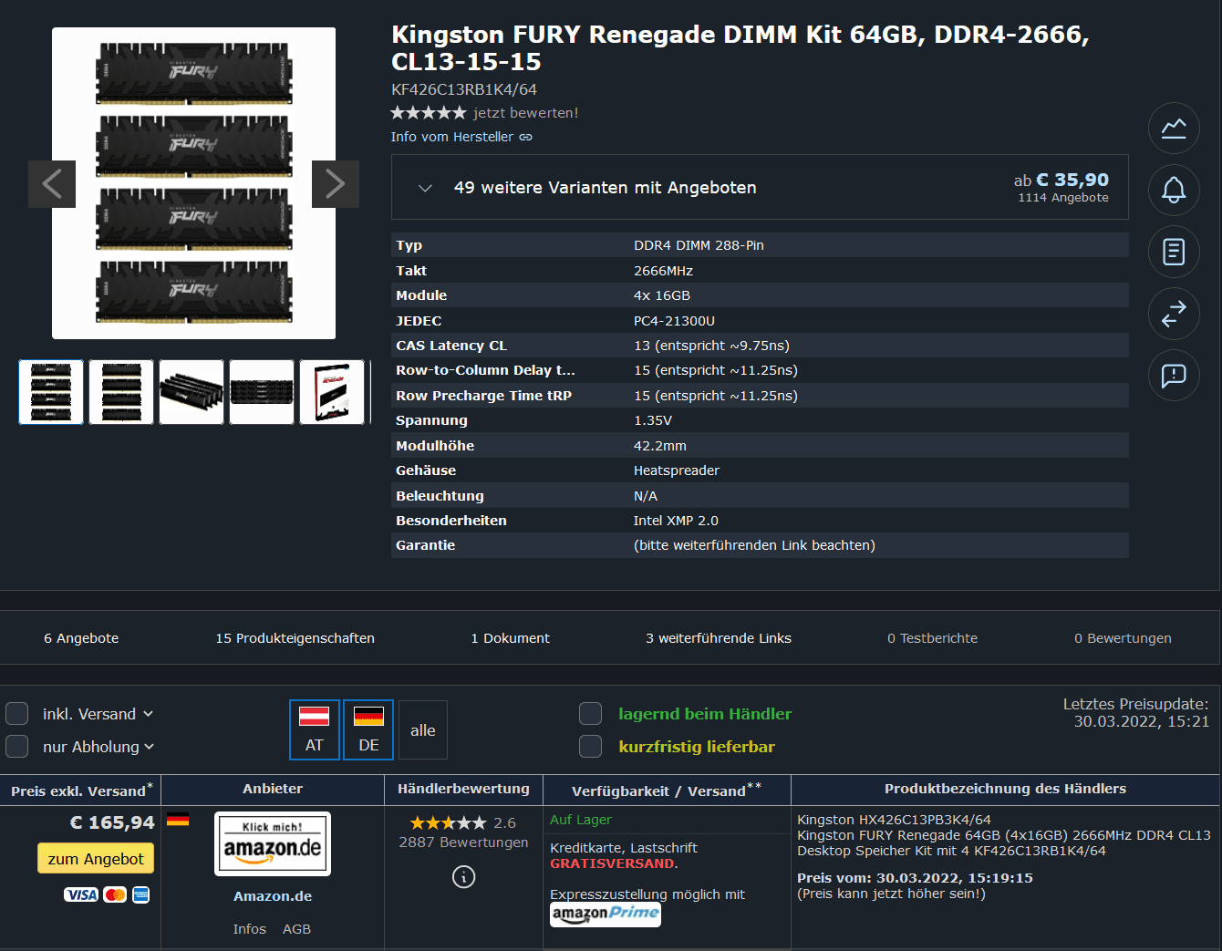This screenshot has height=951, width=1222.
Task: Open the product comparison arrows icon
Action: coord(1174,314)
